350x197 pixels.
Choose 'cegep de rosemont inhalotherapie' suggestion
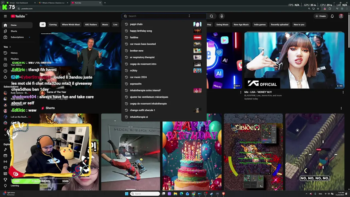pyautogui.click(x=164, y=104)
